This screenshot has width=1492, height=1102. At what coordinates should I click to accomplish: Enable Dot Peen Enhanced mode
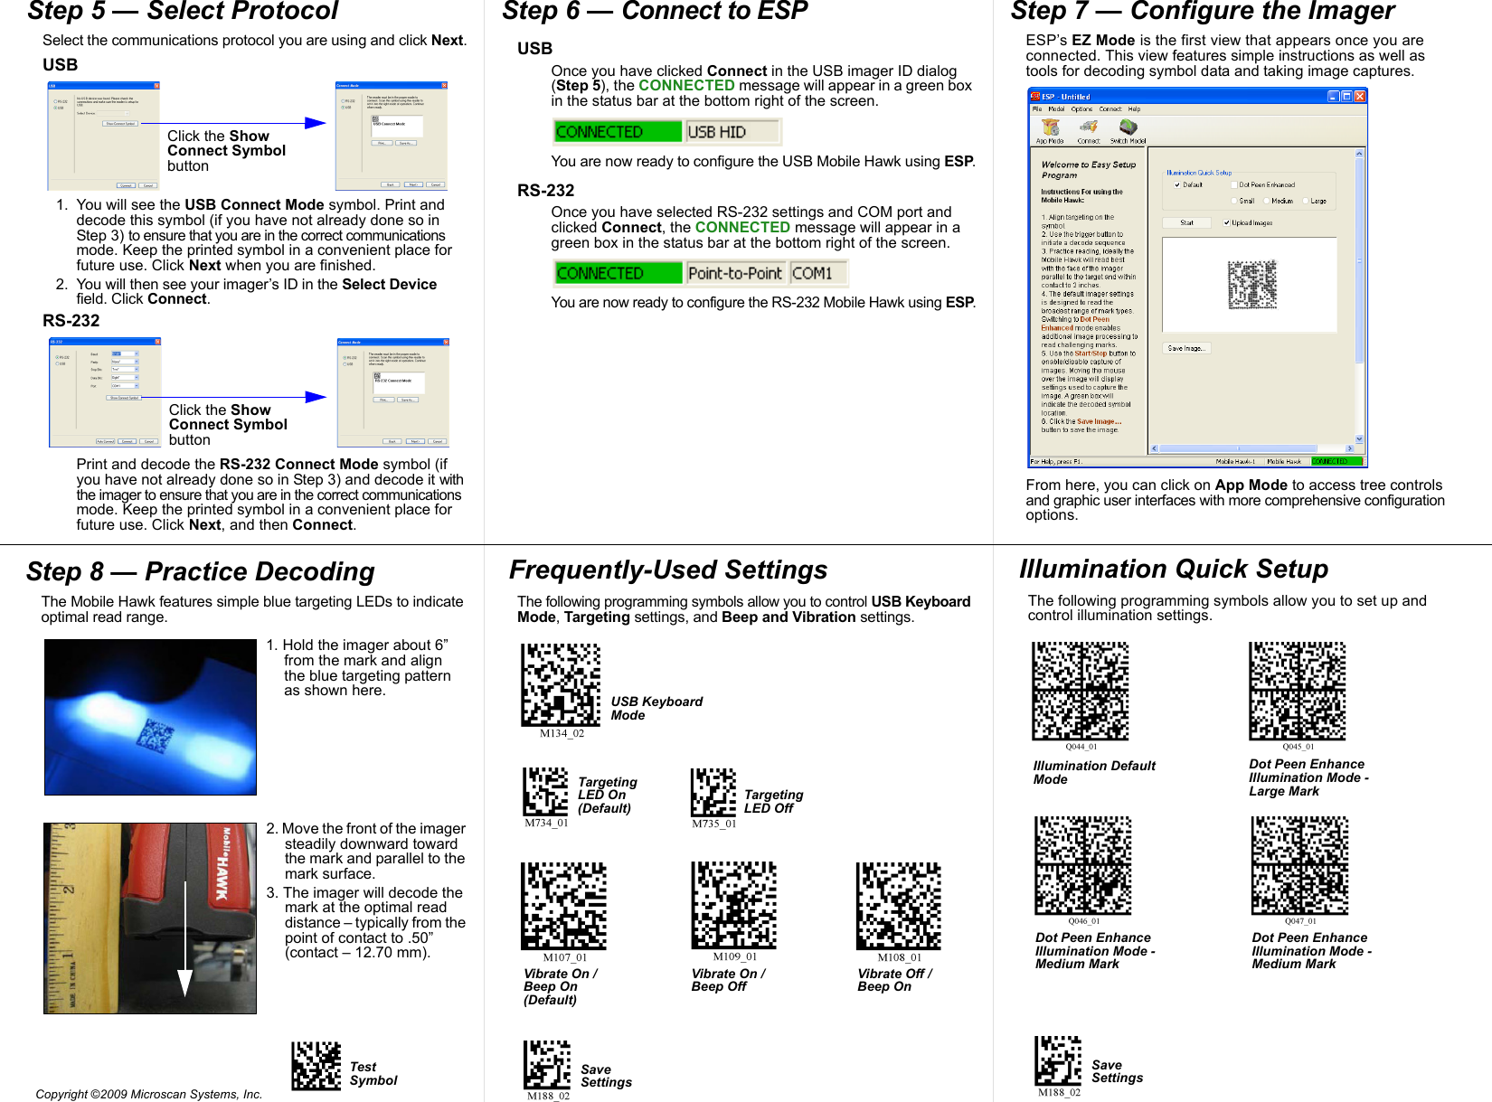1234,184
